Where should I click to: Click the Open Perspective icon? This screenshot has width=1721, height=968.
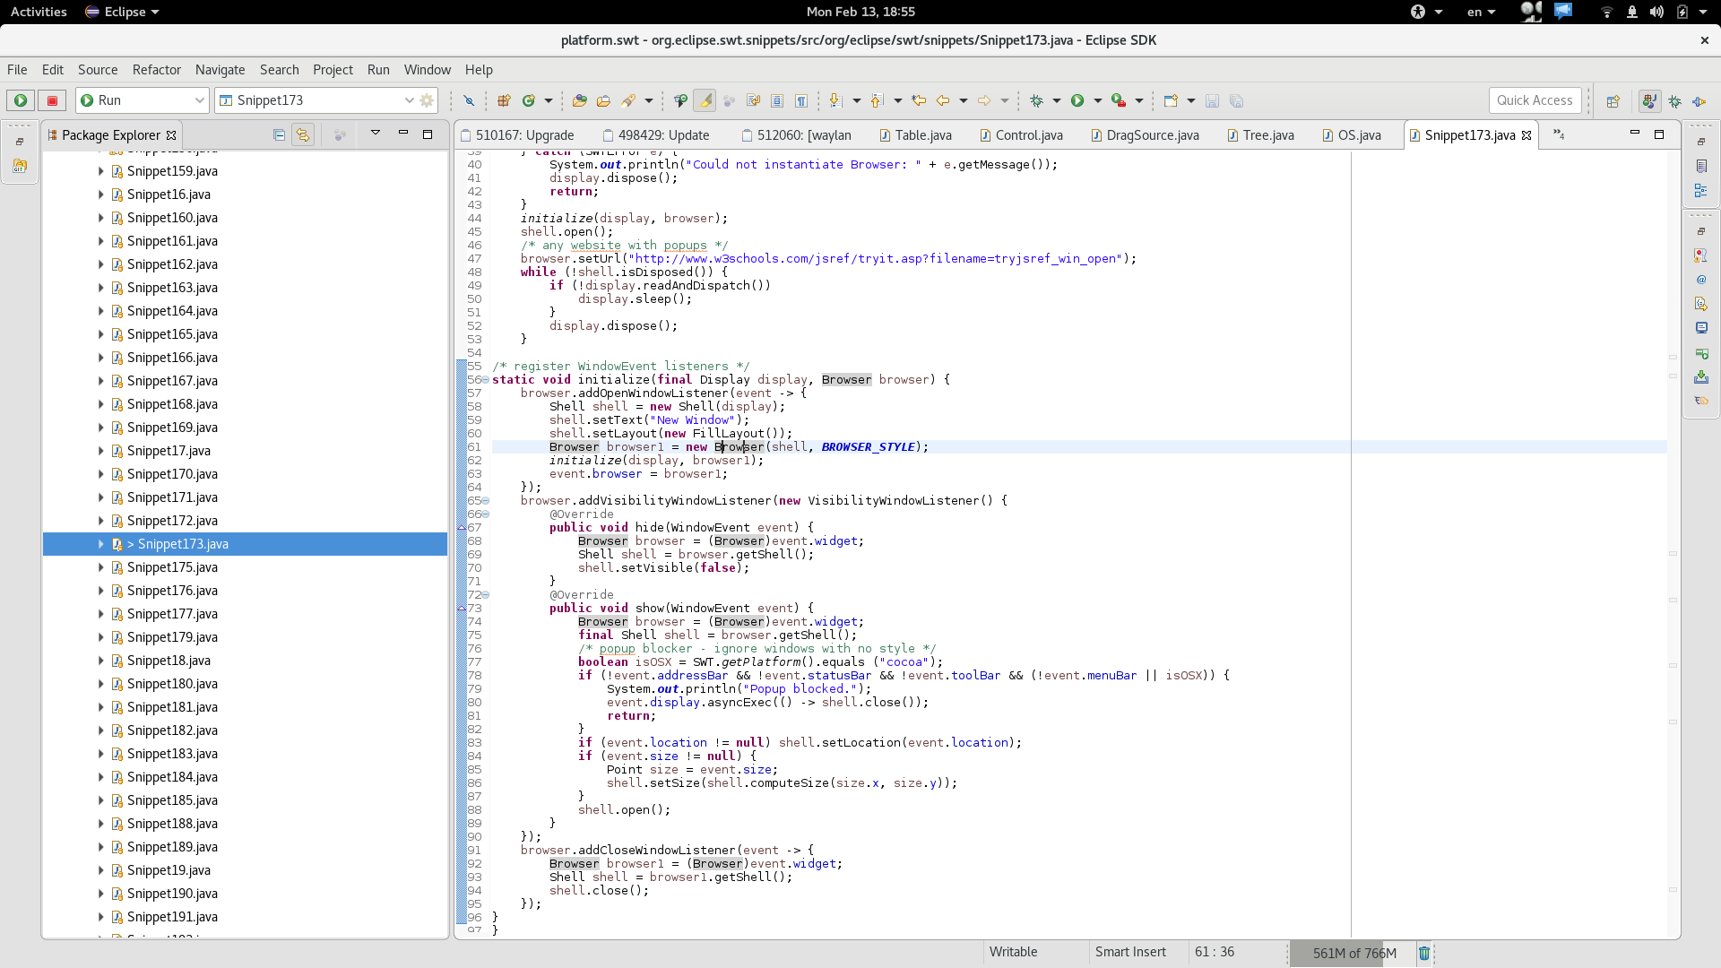[1613, 101]
